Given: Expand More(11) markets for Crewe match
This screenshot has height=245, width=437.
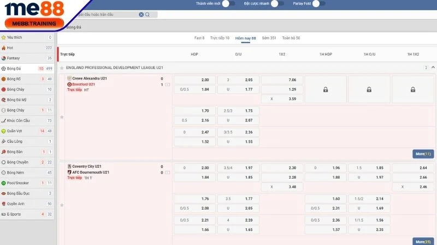Looking at the screenshot, I should pyautogui.click(x=423, y=154).
